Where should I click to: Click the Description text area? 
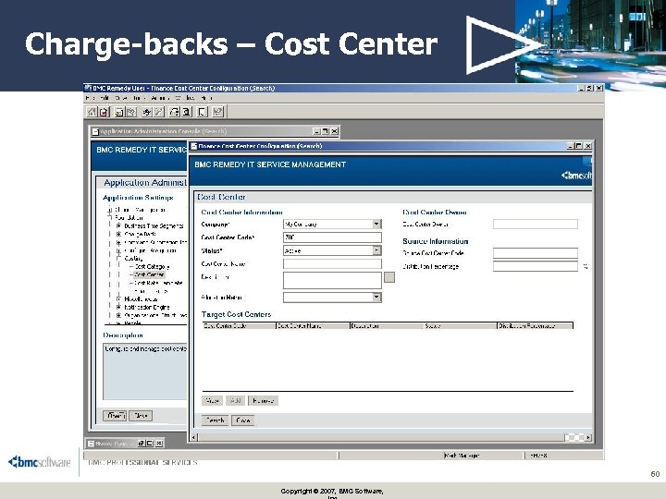pos(332,281)
